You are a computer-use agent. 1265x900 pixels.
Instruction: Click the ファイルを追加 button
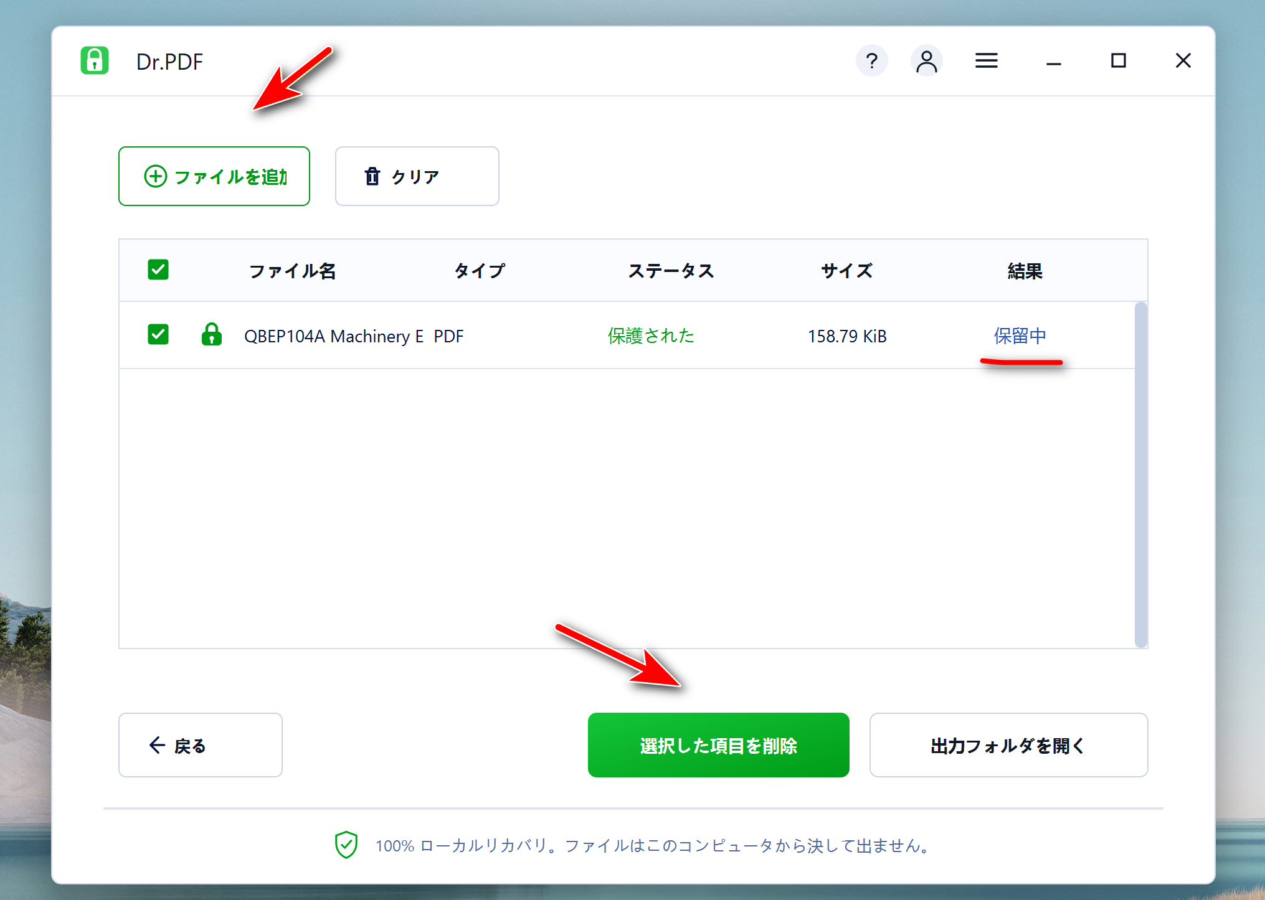214,176
